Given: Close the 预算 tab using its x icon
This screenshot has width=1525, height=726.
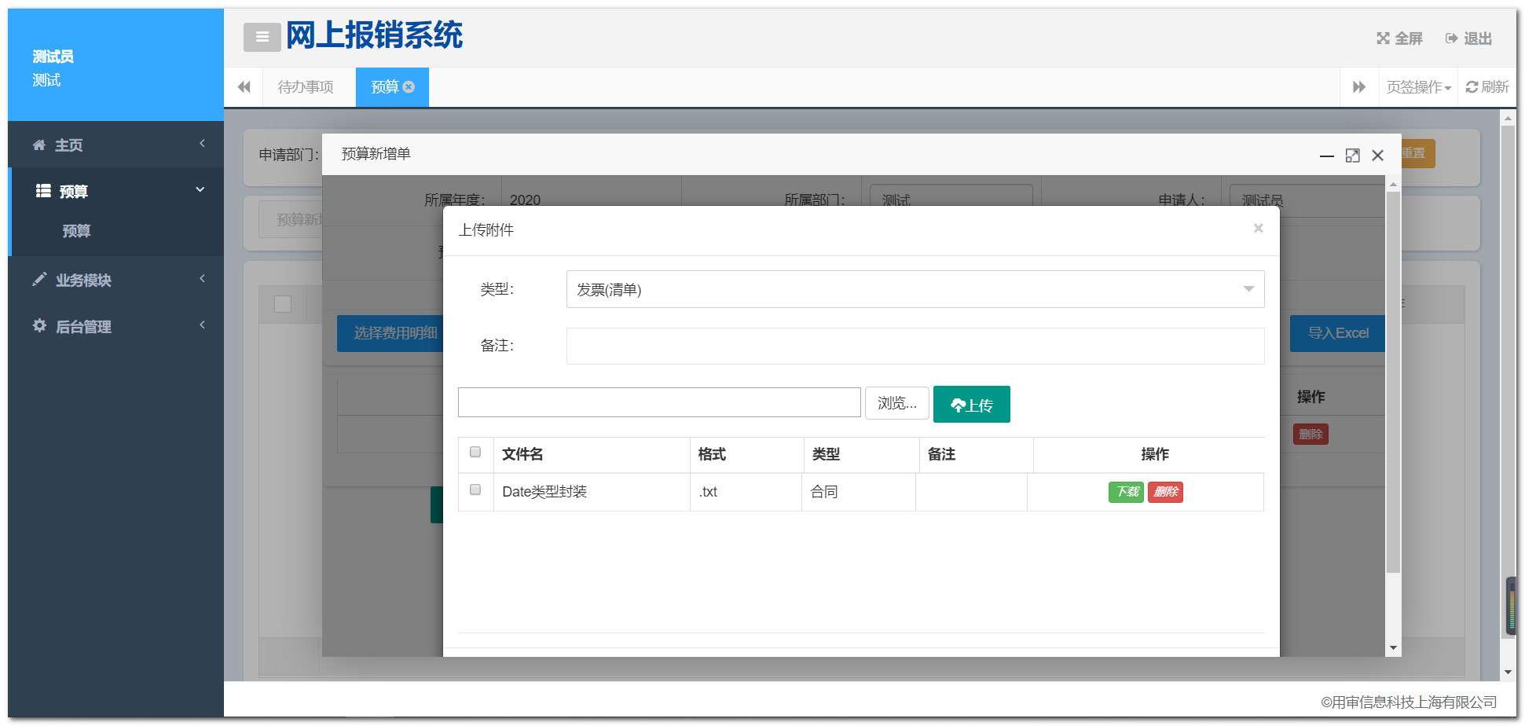Looking at the screenshot, I should point(409,87).
